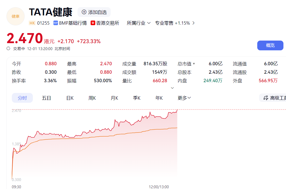This screenshot has width=286, height=189.
Task: Click the 概览 blue button
Action: point(270,45)
